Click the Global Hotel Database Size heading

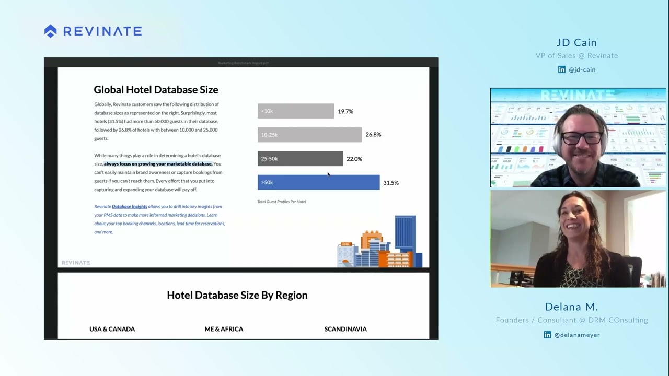pos(156,90)
